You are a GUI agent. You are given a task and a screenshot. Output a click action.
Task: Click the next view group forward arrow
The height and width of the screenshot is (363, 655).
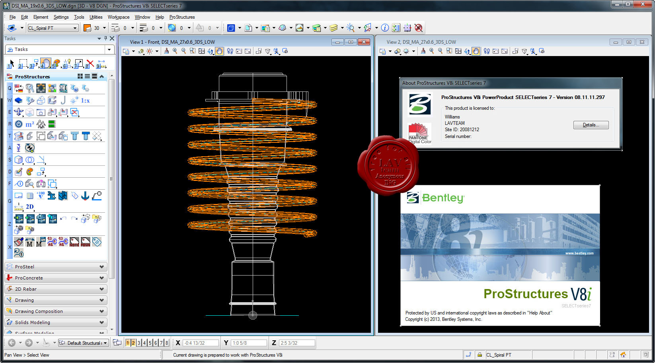pyautogui.click(x=29, y=343)
